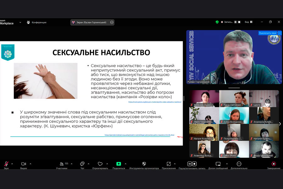Select Майя Череватен... participant tile
The width and height of the screenshot is (283, 189).
[x=204, y=115]
